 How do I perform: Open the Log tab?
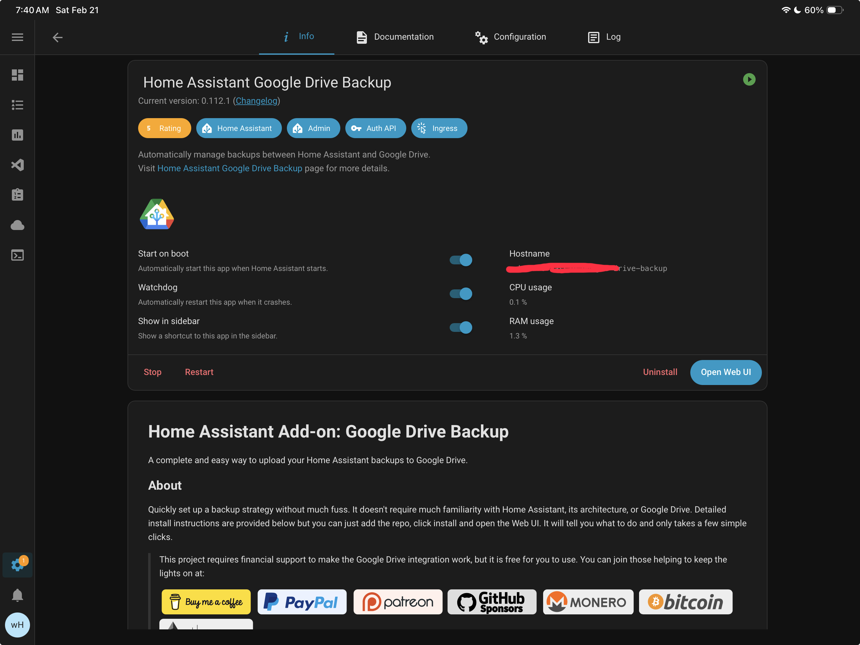pyautogui.click(x=604, y=37)
